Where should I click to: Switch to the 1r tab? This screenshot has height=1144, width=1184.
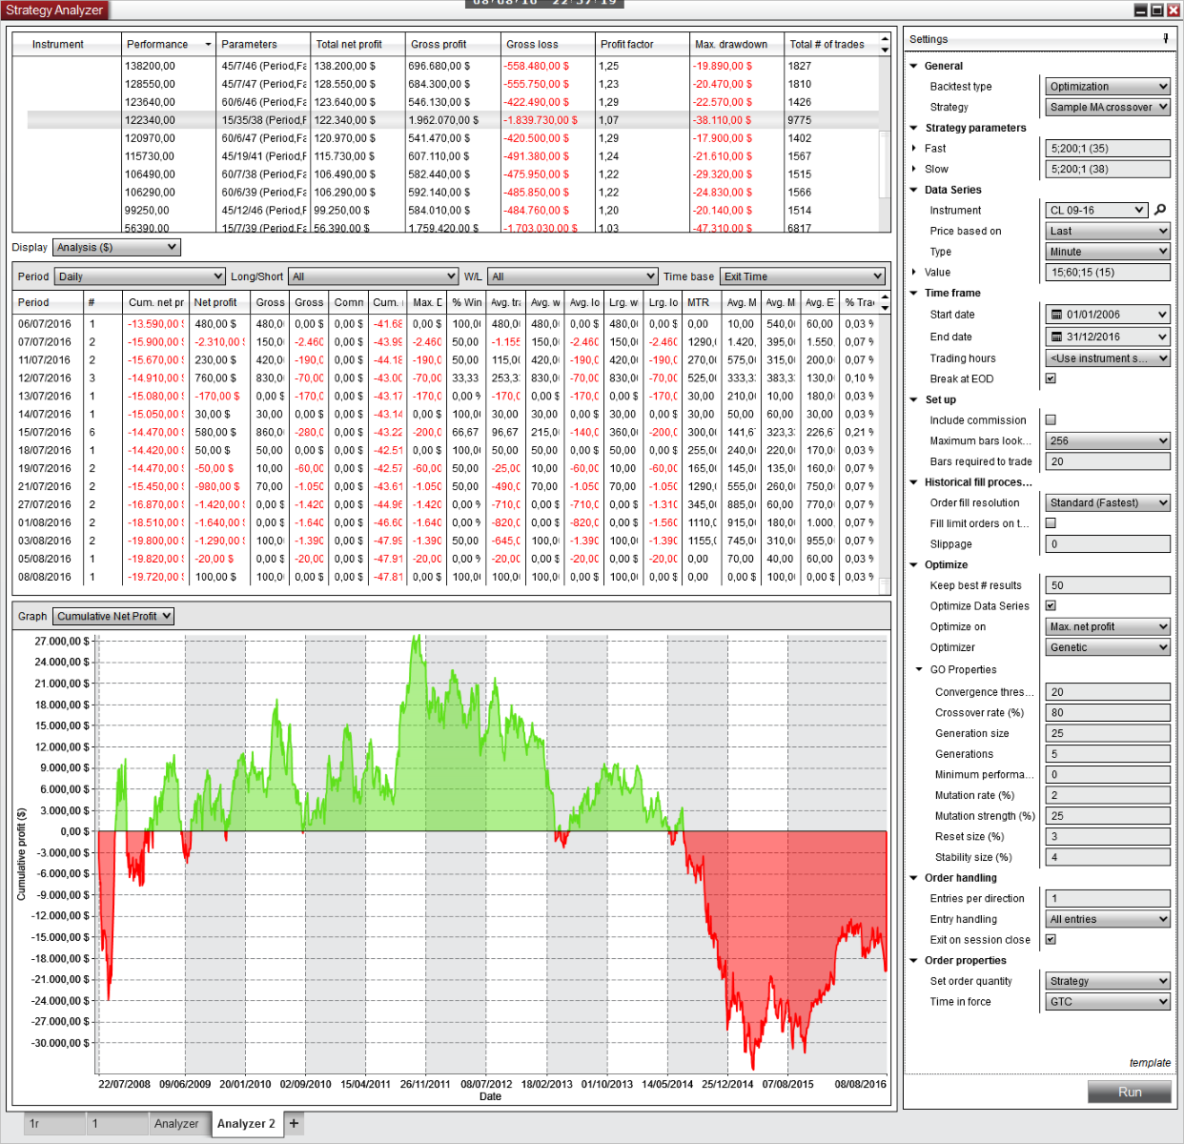54,1124
